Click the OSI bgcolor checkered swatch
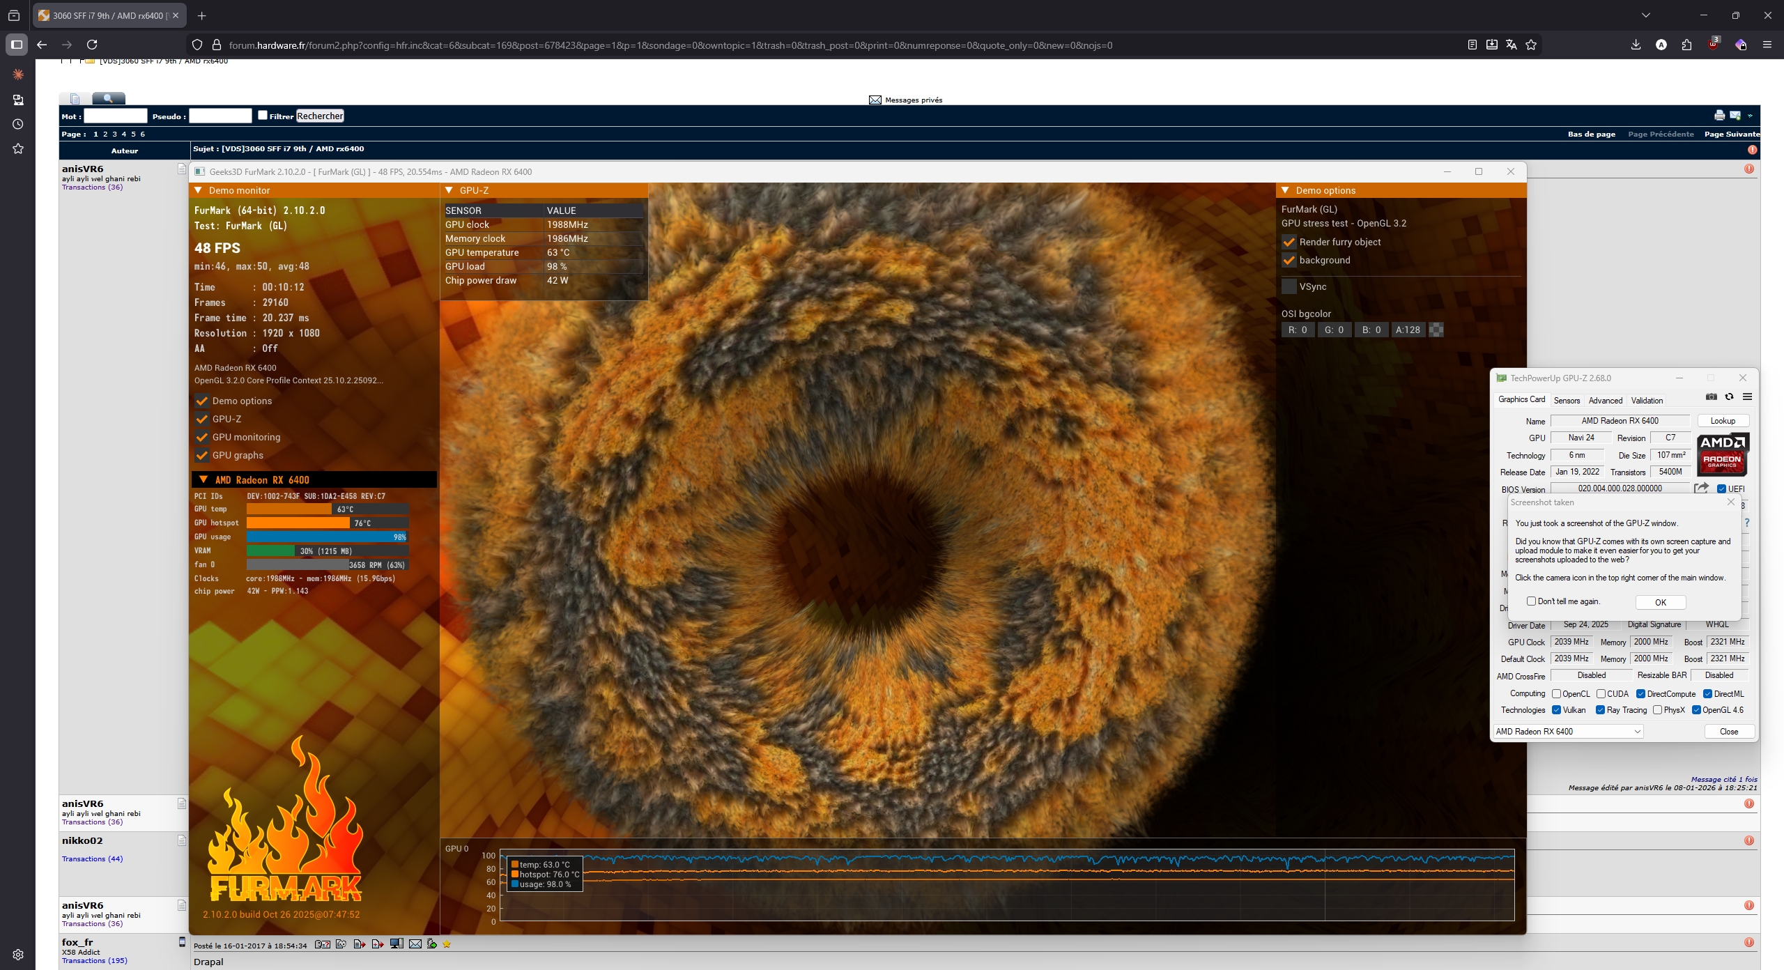Screen dimensions: 1784x970 [1436, 330]
